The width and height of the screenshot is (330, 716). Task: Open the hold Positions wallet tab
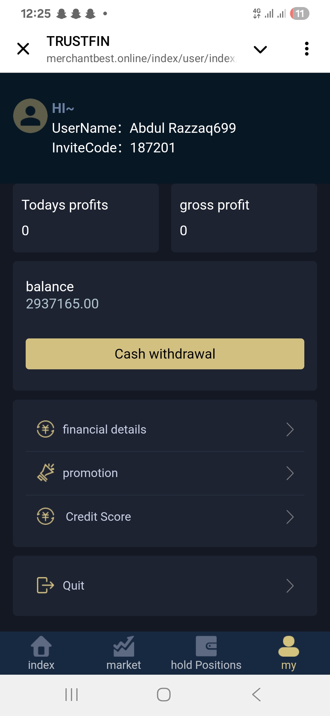[206, 652]
